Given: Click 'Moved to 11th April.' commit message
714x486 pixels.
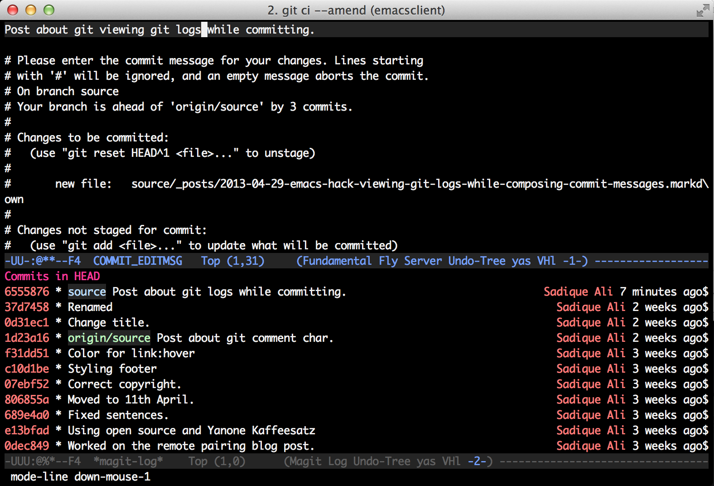Looking at the screenshot, I should click(x=131, y=399).
